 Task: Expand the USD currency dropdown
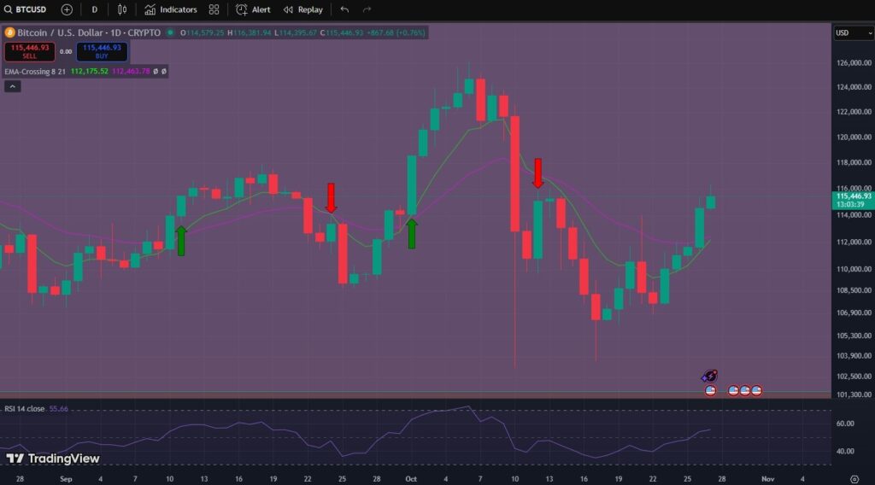point(851,33)
